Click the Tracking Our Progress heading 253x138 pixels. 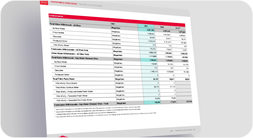[x=90, y=5]
